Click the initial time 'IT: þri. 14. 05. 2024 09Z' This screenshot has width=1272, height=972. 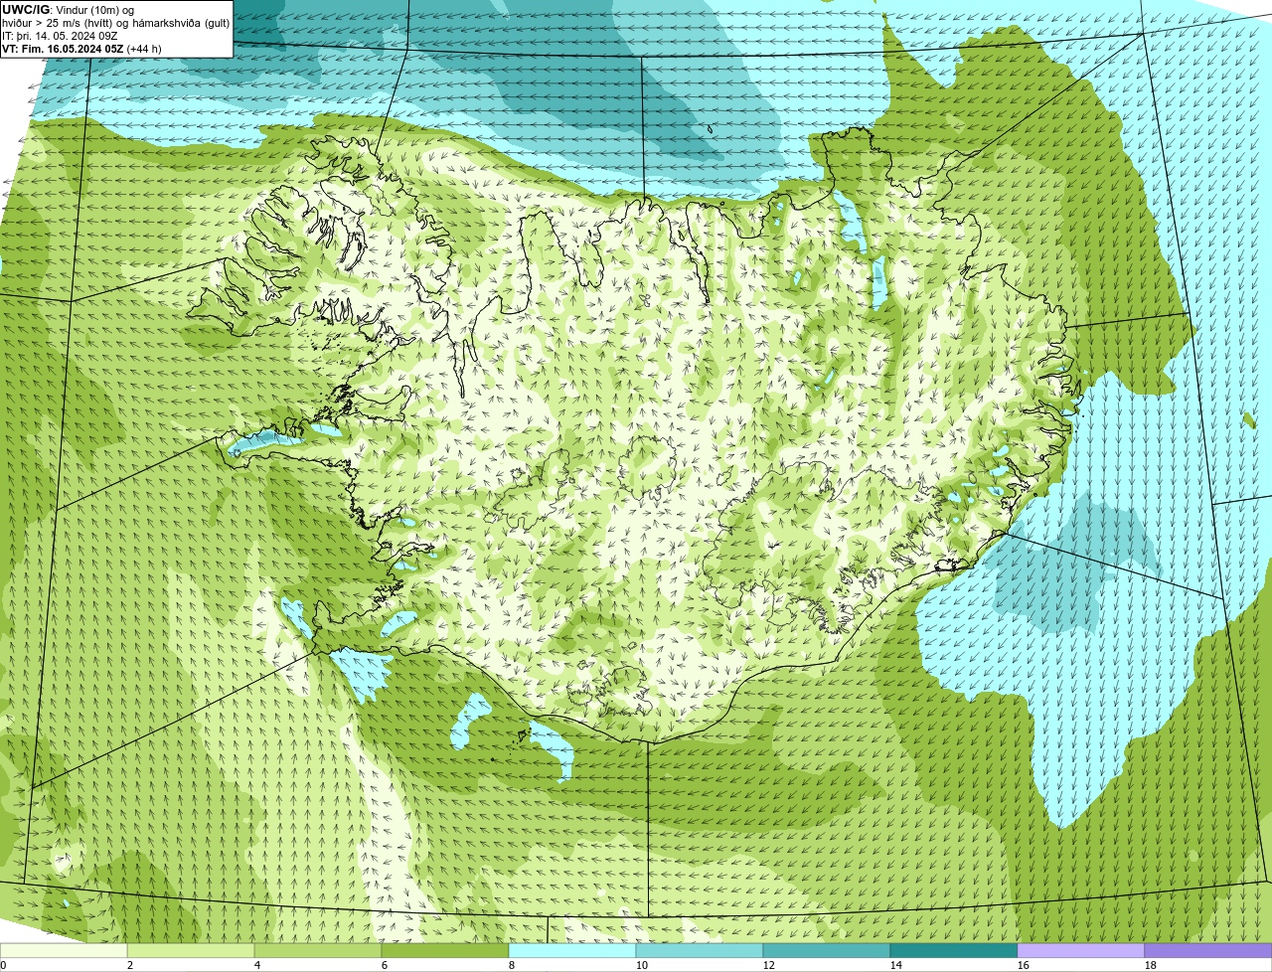pos(61,35)
